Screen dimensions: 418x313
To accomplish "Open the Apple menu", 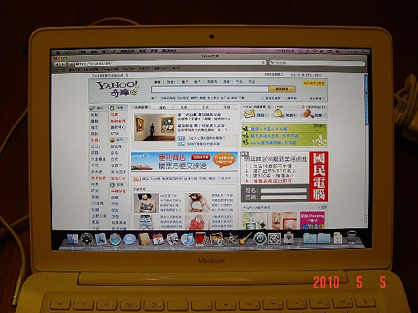I will pyautogui.click(x=57, y=52).
